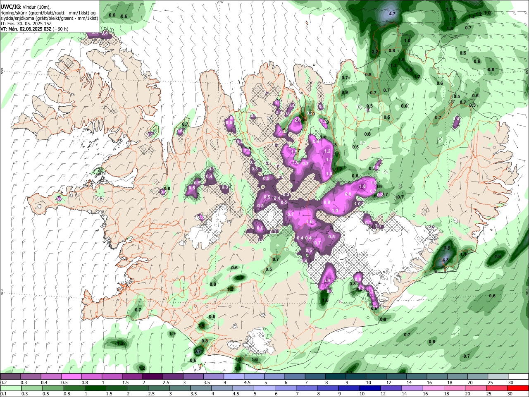
Task: Click the white 30 mm snow legend swatch
Action: (518, 377)
